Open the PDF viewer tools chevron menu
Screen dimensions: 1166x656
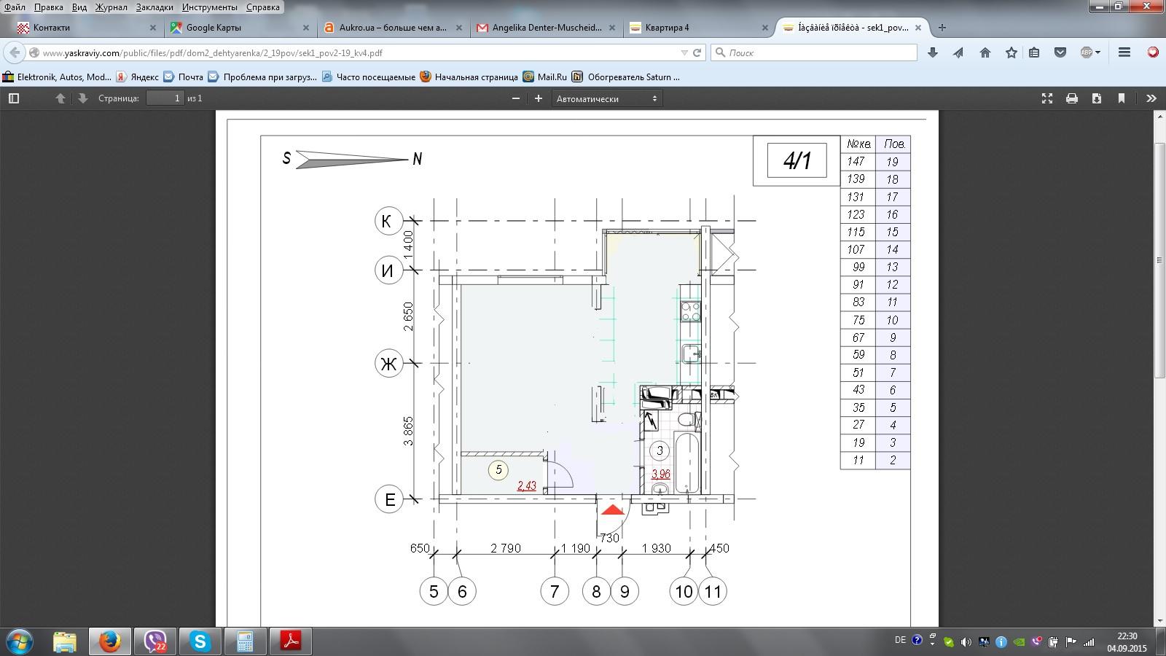[1151, 98]
